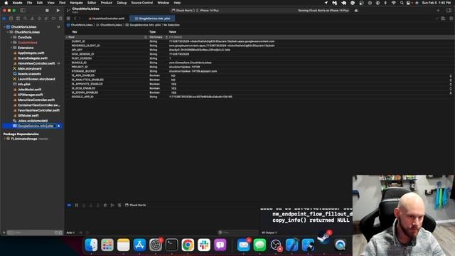
Task: Open FavoritesViewController.swift file
Action: (38, 111)
